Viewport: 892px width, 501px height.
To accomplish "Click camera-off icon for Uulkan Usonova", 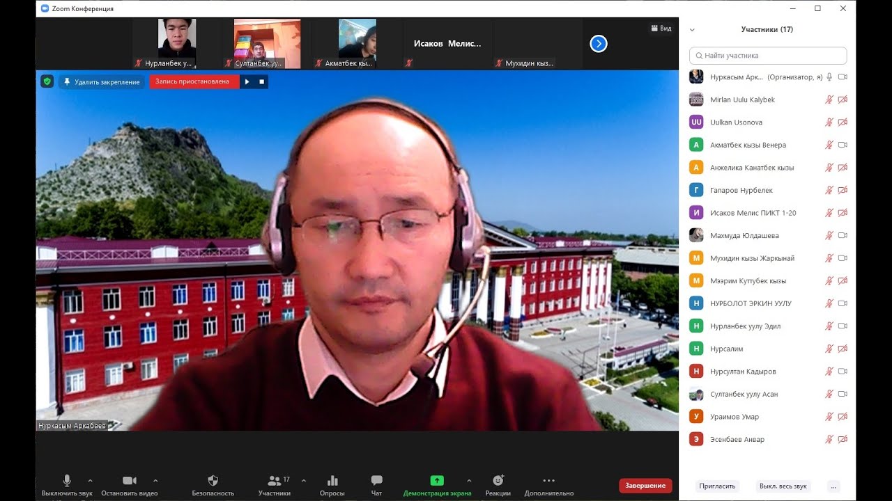I will 843,122.
